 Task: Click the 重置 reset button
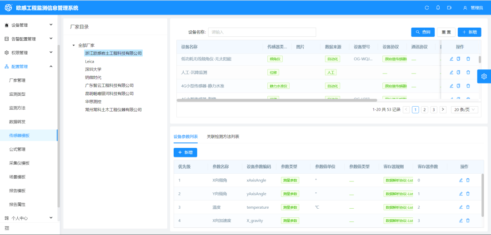446,32
